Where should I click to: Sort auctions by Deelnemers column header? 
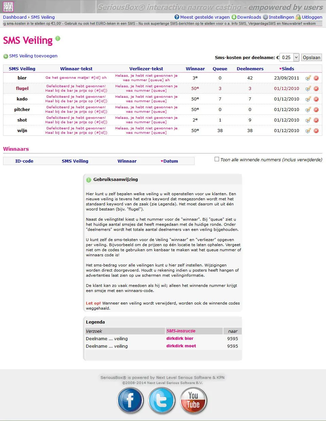click(250, 69)
